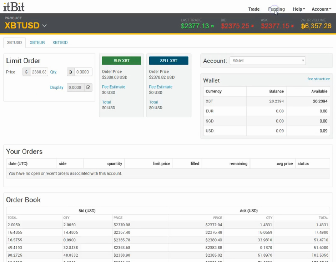Click the bid quantity 14.4805
336x262 pixels.
[x=71, y=232]
